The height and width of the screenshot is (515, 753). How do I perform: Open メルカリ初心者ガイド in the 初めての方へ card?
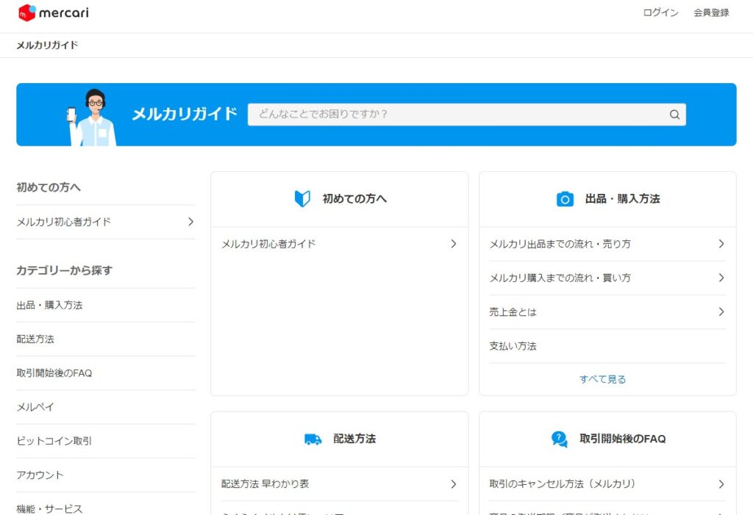click(339, 244)
